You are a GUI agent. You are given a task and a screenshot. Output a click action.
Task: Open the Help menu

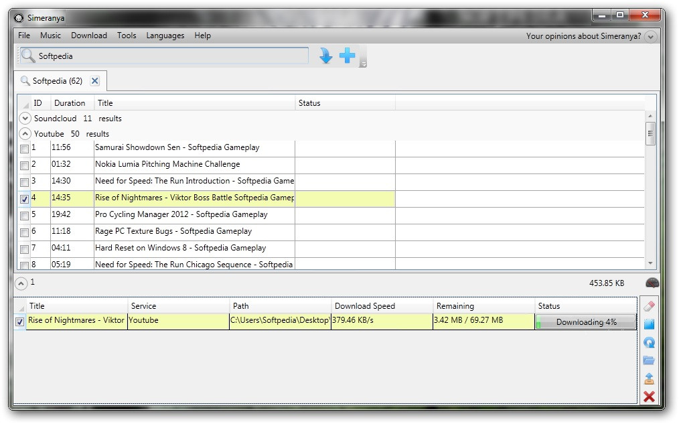(x=203, y=36)
